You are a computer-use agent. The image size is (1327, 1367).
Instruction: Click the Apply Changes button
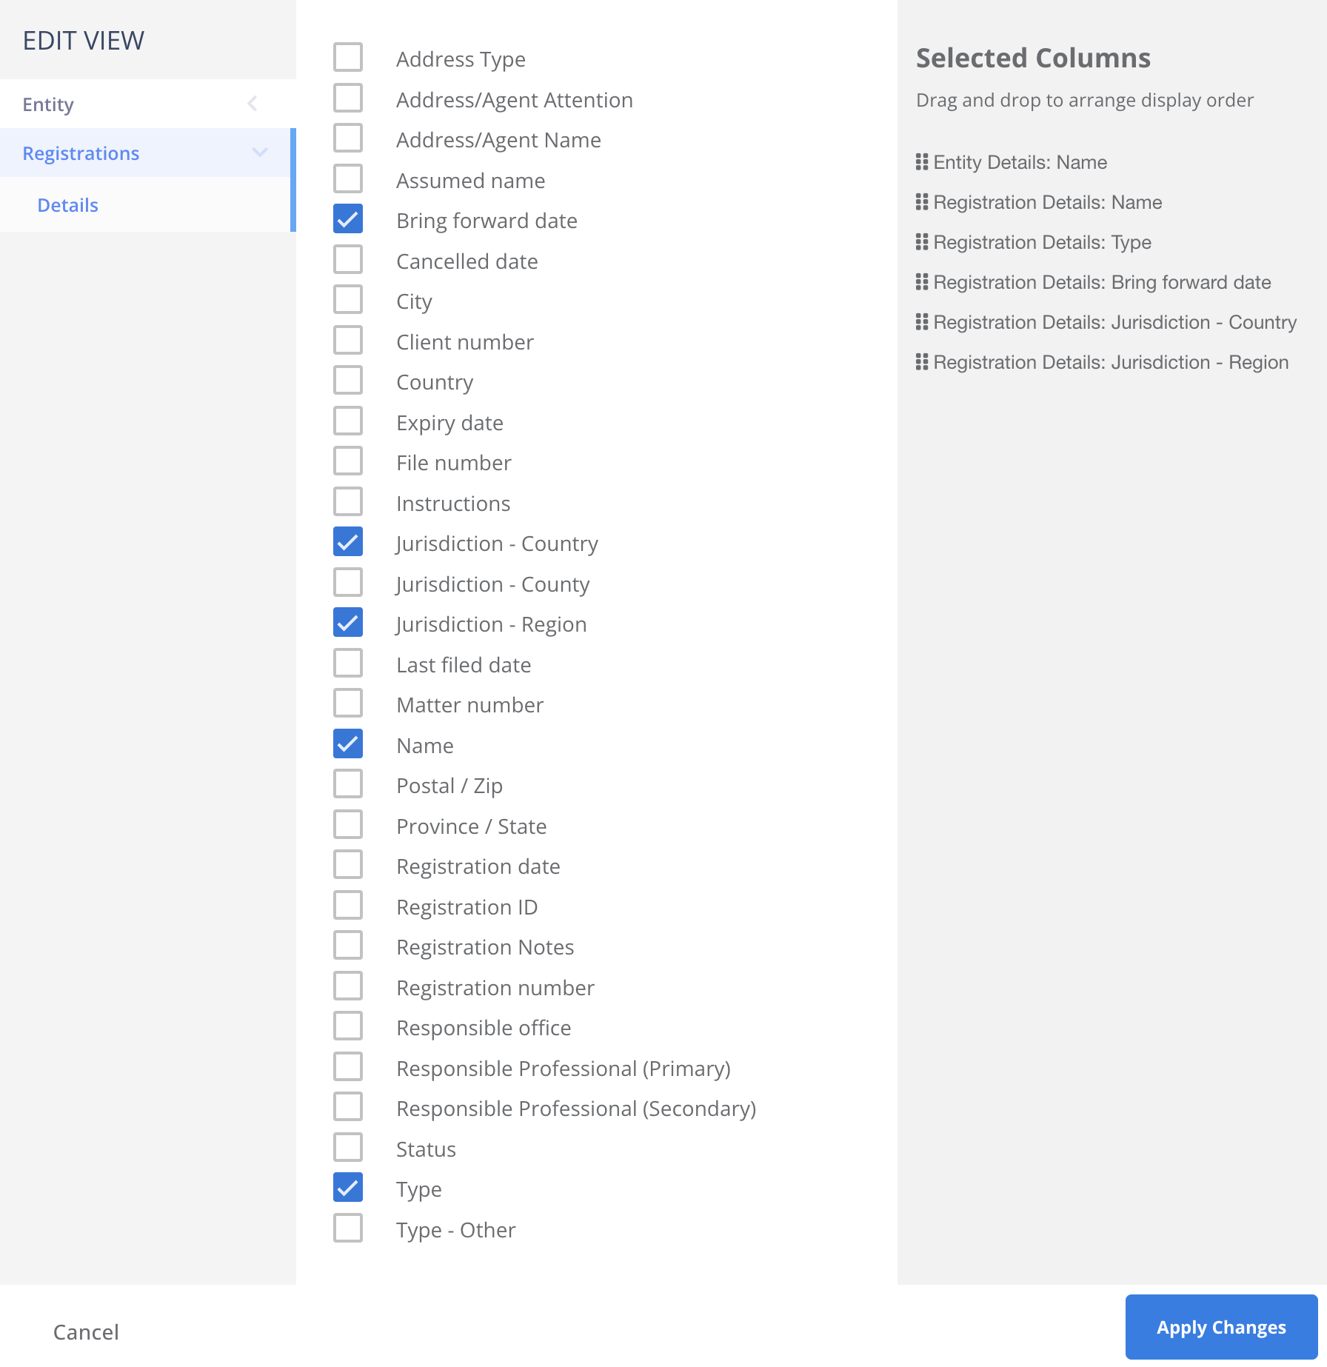click(x=1220, y=1327)
